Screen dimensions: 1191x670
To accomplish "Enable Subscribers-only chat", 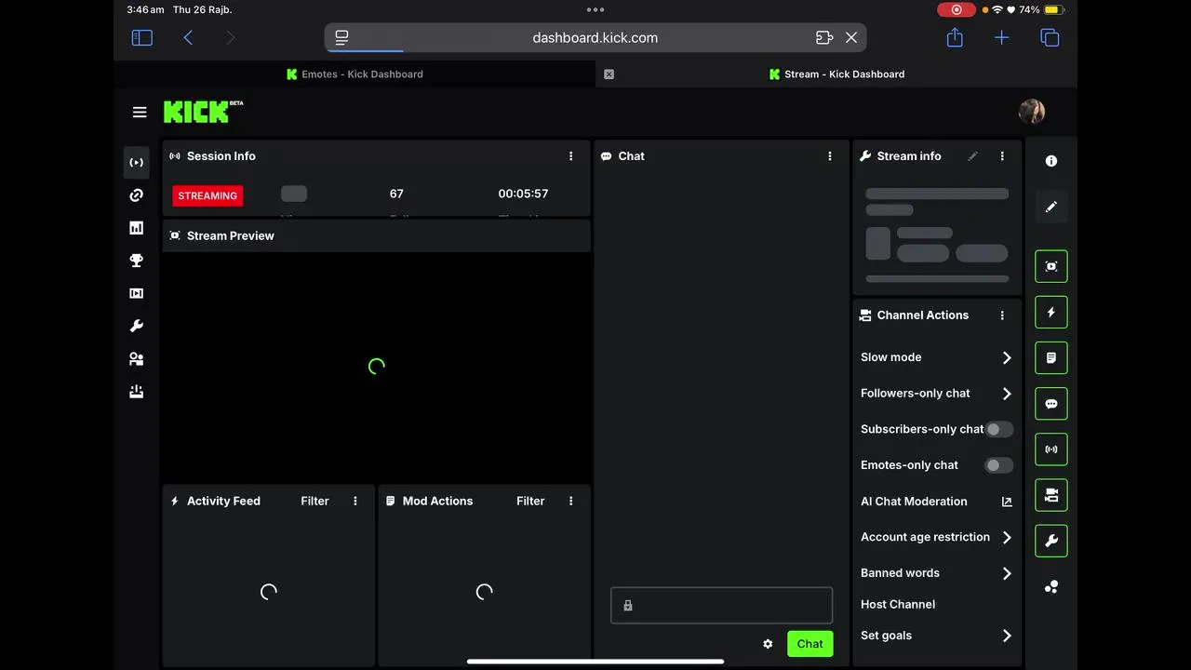I will tap(999, 429).
